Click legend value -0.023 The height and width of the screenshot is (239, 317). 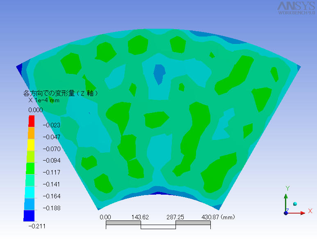pyautogui.click(x=52, y=125)
